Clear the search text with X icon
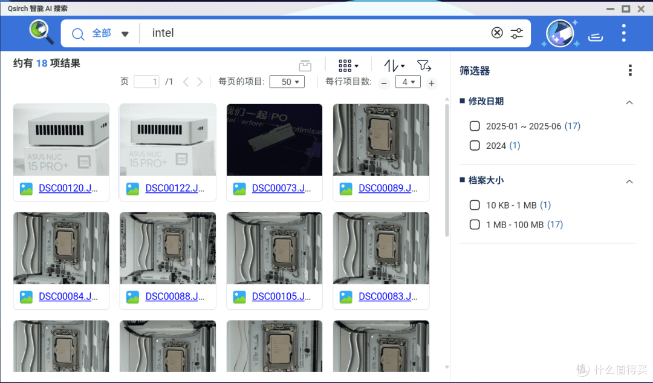 (497, 33)
